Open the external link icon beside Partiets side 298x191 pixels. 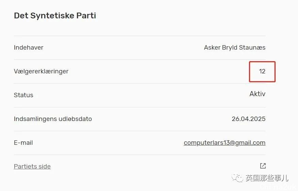coord(263,166)
